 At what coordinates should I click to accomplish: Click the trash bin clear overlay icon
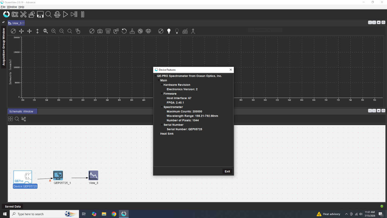coord(108,31)
